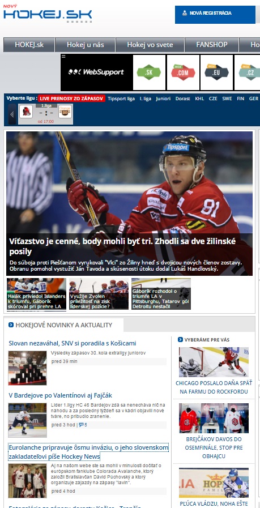Screen dimensions: 260x508
Task: Open the Hokej u nás menu
Action: coord(86,45)
